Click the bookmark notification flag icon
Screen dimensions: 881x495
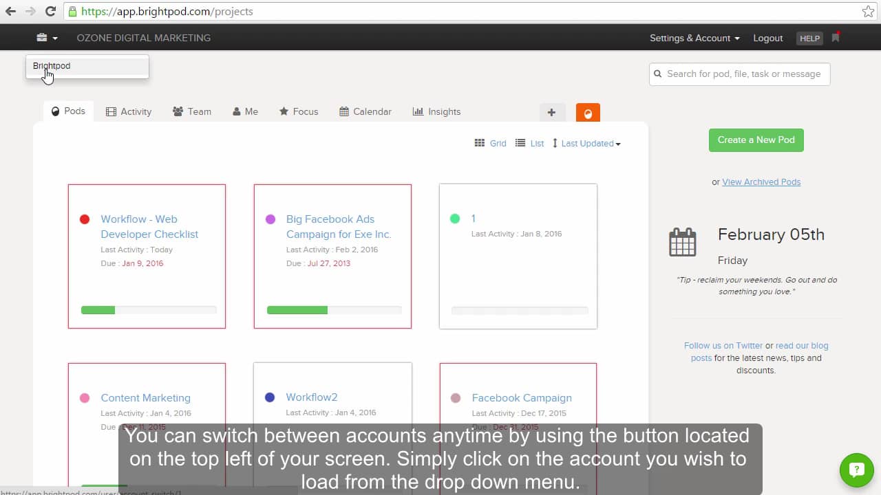(836, 37)
